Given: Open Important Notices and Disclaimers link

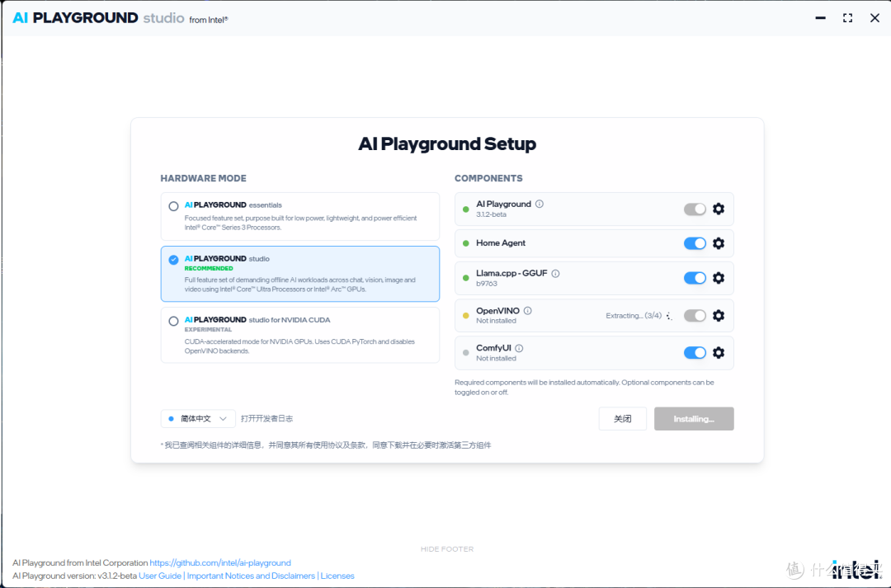Looking at the screenshot, I should click(251, 576).
